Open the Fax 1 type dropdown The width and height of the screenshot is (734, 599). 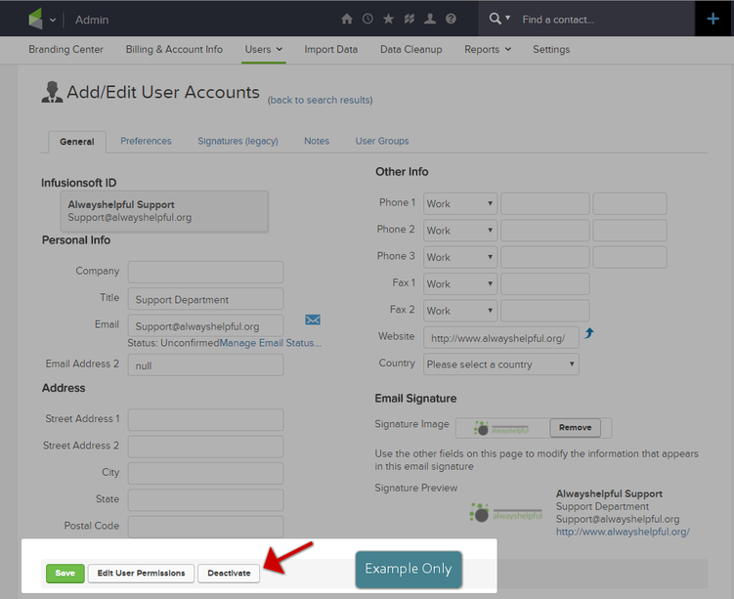pos(460,283)
